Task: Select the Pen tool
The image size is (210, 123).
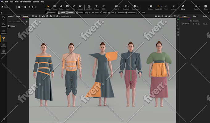Action: click(74, 7)
